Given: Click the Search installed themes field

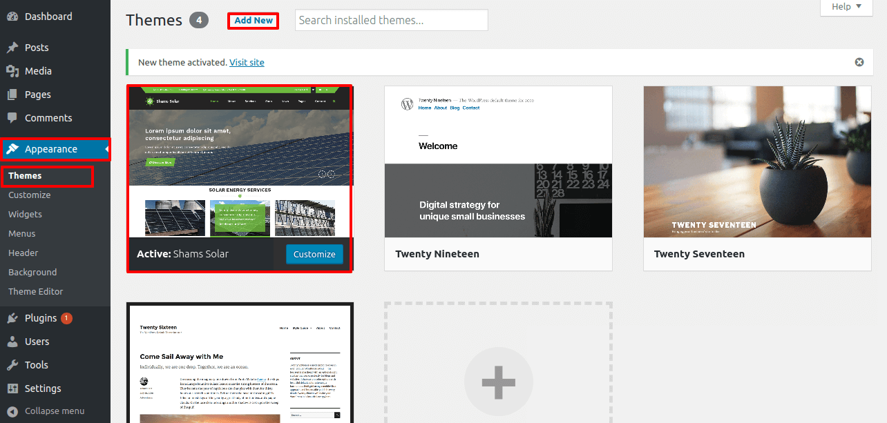Looking at the screenshot, I should coord(391,20).
